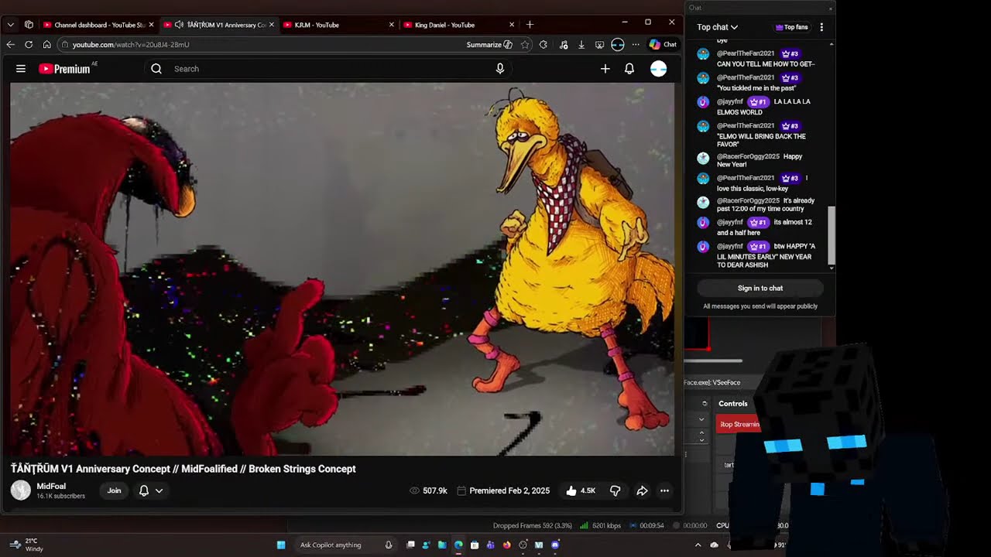Open the browser workspaces icon

tap(29, 25)
